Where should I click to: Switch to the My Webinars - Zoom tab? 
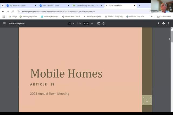(x=19, y=5)
